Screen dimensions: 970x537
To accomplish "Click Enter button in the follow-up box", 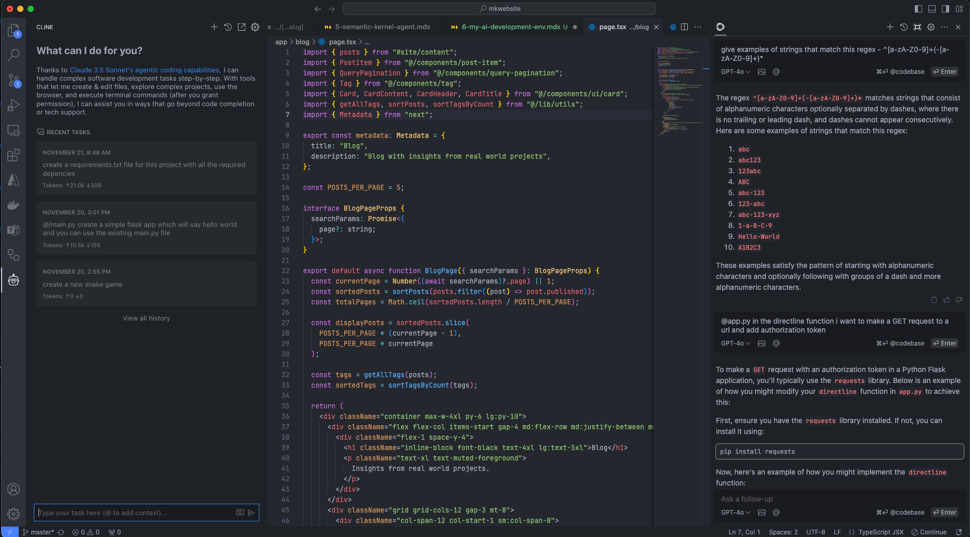I will coord(945,513).
